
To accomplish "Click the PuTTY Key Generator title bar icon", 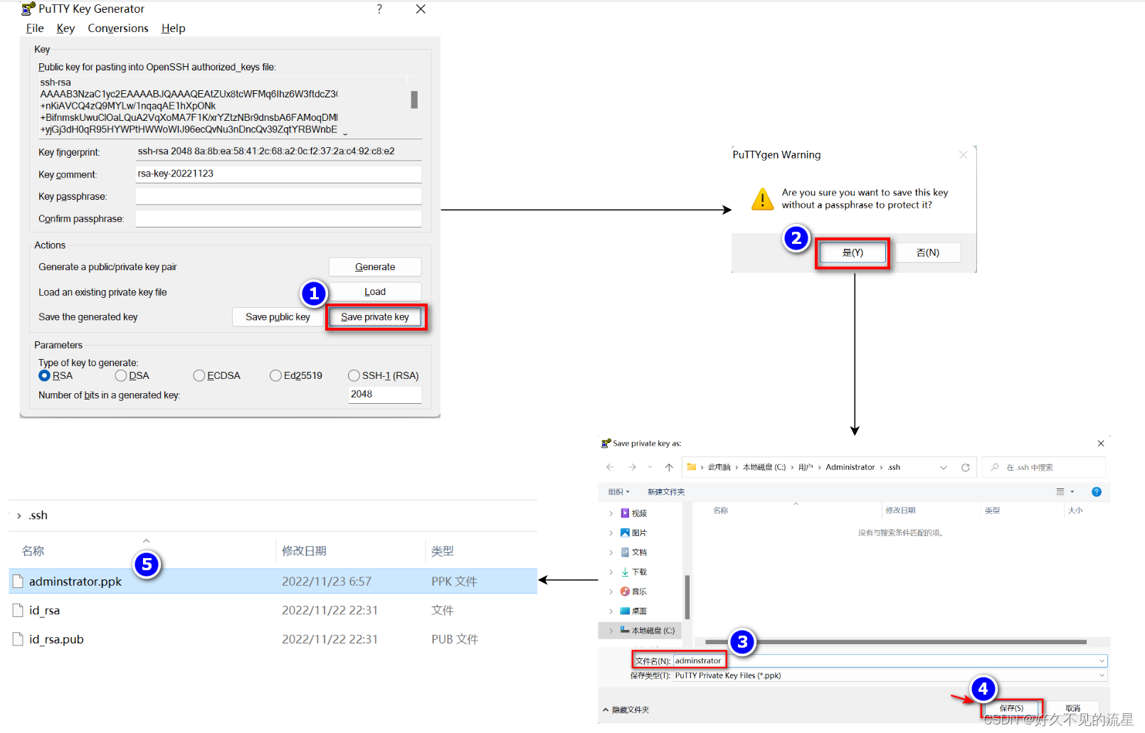I will pos(28,9).
